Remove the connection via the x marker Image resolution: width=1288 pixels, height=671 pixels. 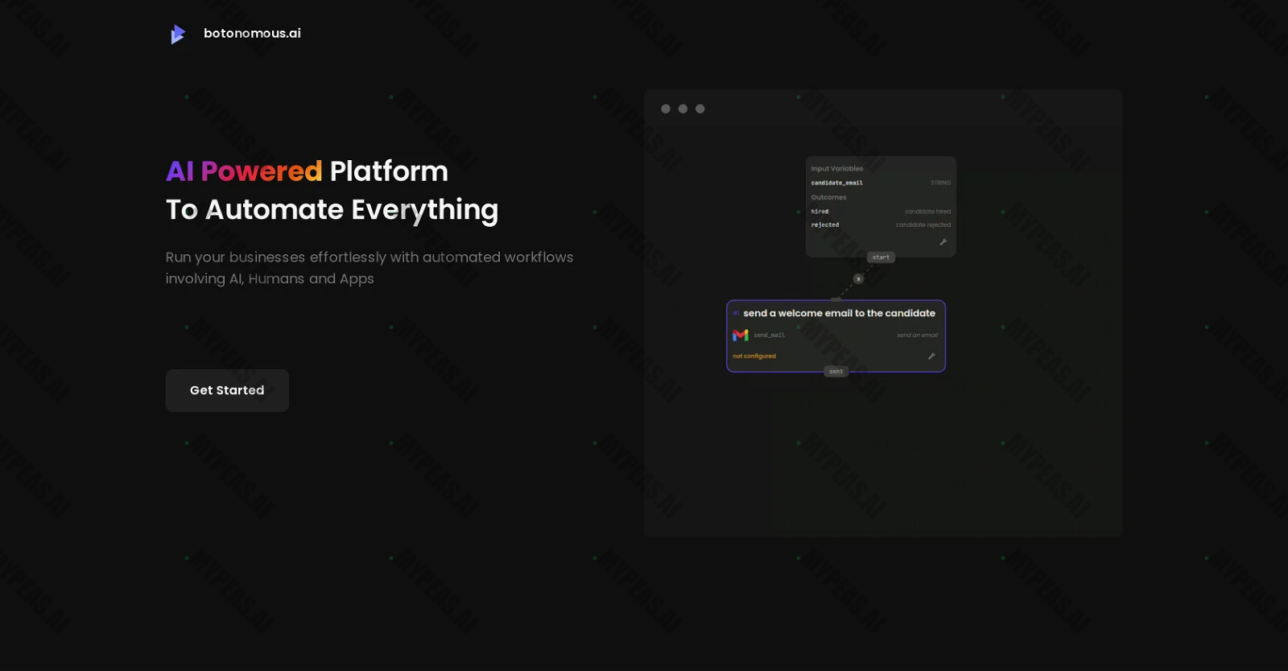858,279
